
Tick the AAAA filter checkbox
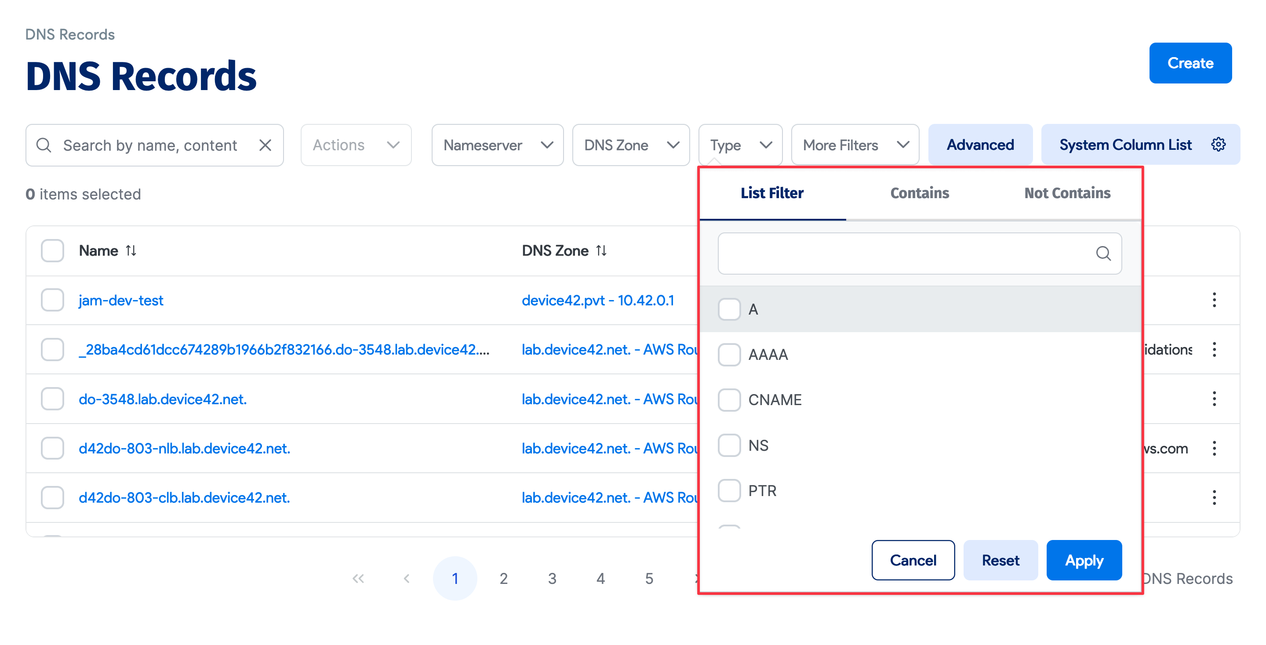point(729,354)
